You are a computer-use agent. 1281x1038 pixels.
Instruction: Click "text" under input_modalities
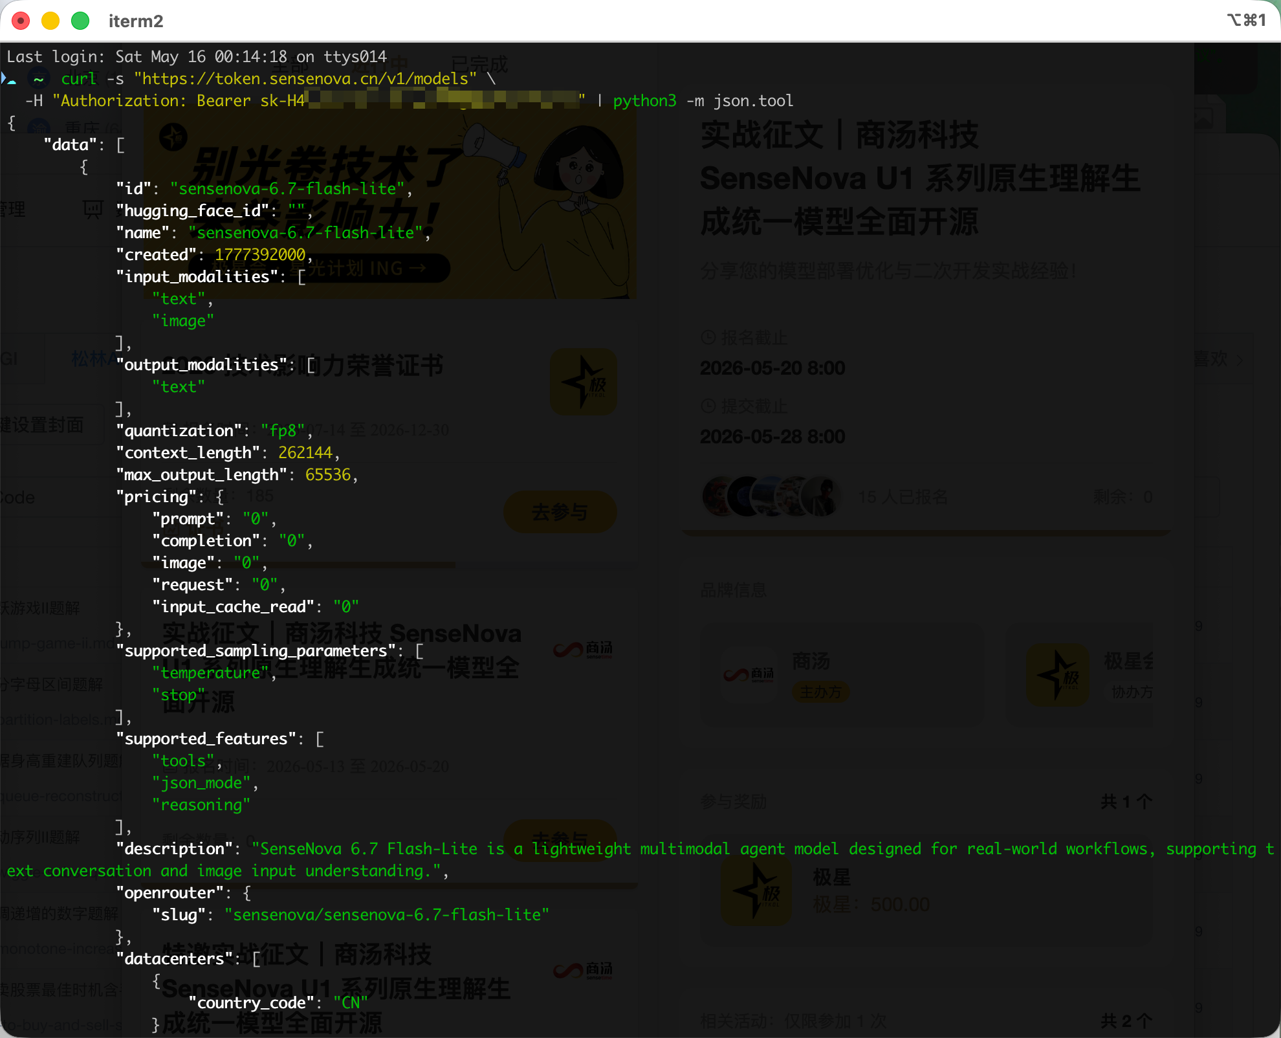[179, 299]
